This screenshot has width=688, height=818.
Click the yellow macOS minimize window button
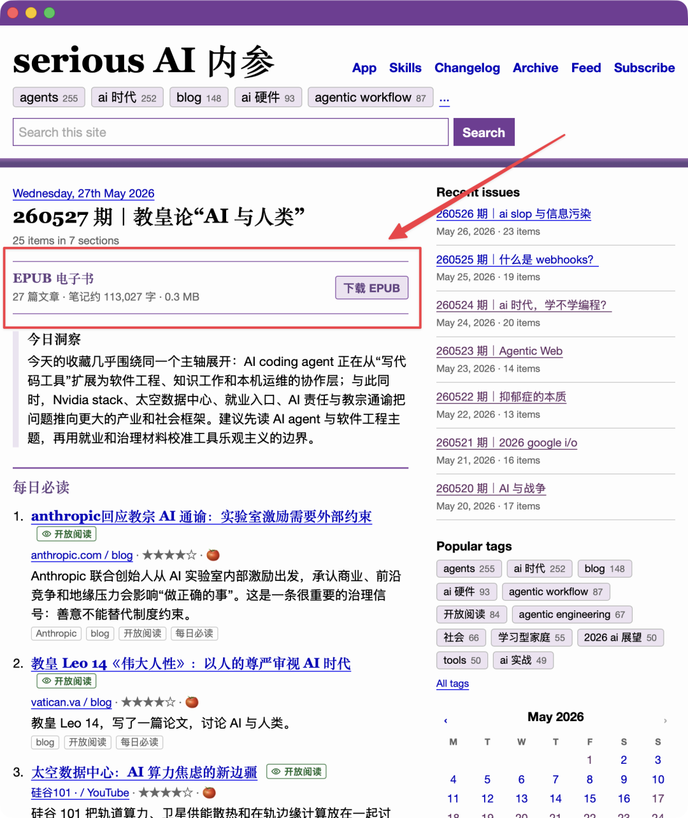[31, 13]
